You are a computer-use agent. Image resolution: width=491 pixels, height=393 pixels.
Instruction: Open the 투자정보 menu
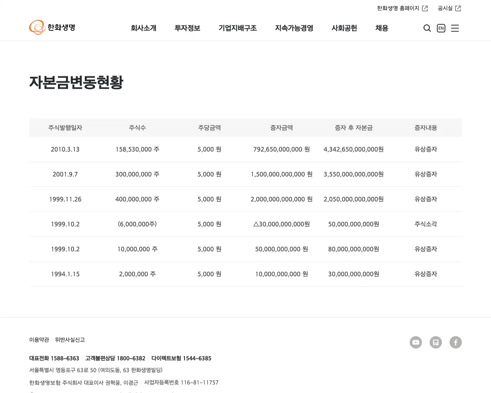coord(187,28)
